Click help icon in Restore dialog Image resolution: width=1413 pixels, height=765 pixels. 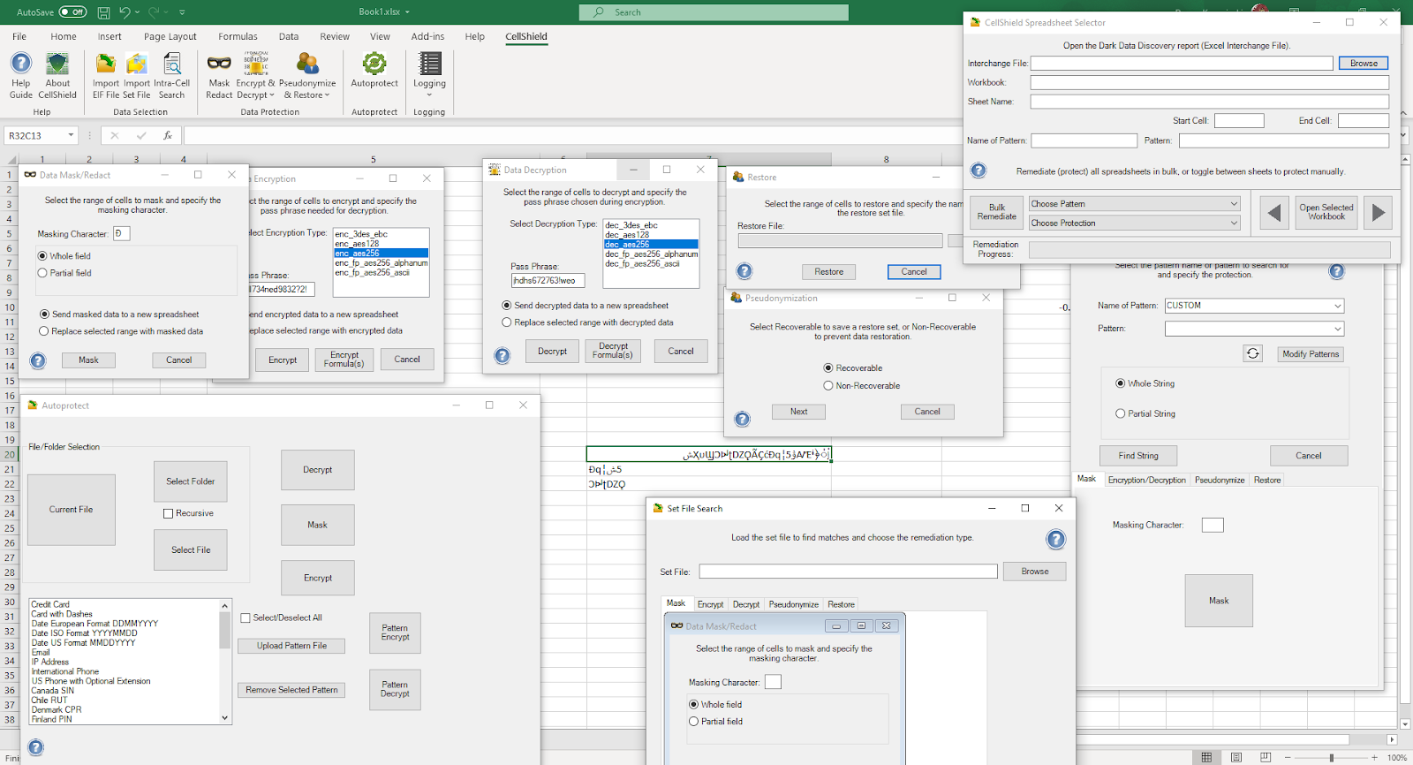744,271
